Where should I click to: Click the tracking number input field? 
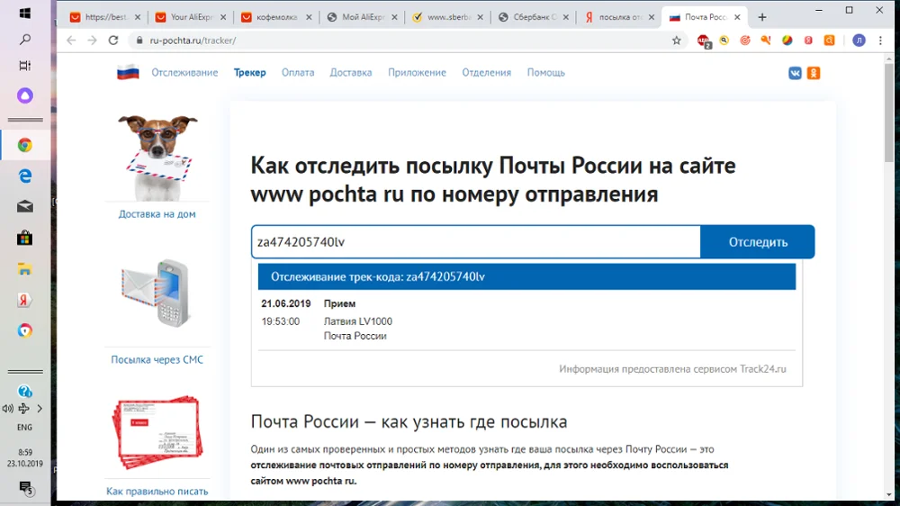476,242
